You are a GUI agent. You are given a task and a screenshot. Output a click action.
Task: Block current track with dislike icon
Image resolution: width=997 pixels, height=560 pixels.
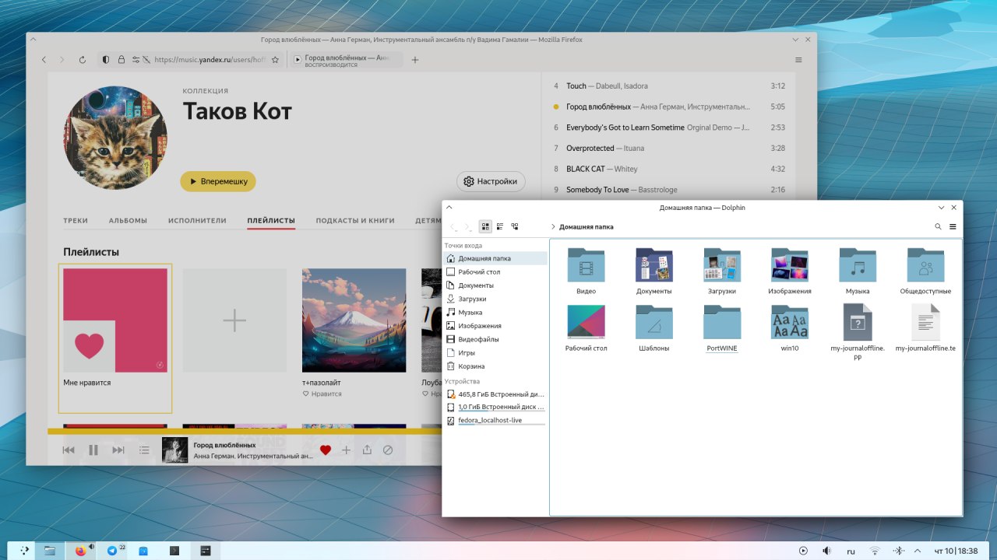click(x=388, y=450)
